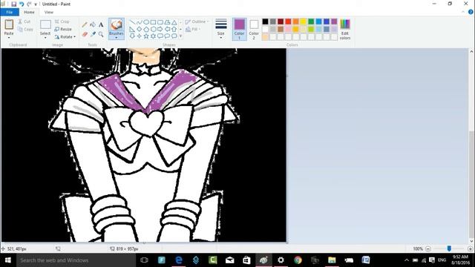Click the Resize button
Viewport: 475px width, 267px height.
[x=63, y=29]
